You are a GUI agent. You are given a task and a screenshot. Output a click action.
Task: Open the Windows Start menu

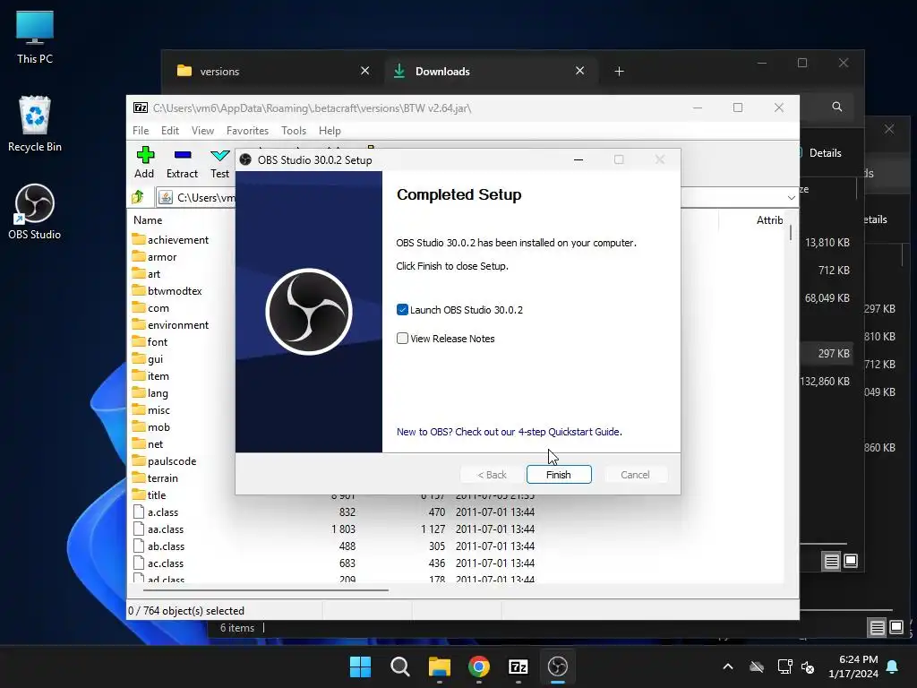tap(360, 666)
